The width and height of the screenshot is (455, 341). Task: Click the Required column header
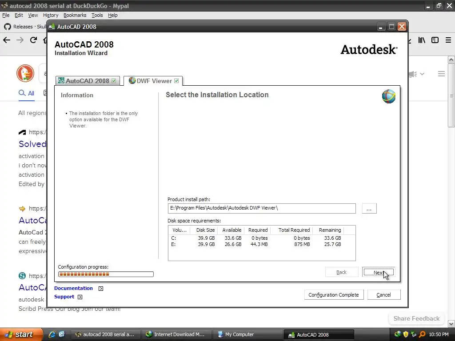(x=258, y=230)
